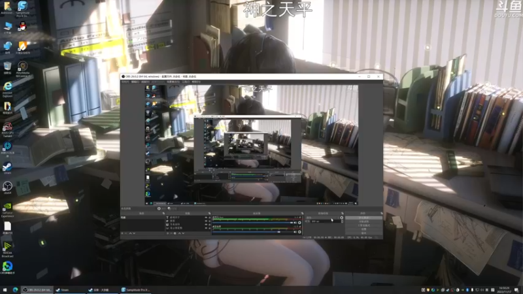Viewport: 523px width, 294px height.
Task: Click the 开始录制 Start Recording button
Action: [x=364, y=221]
